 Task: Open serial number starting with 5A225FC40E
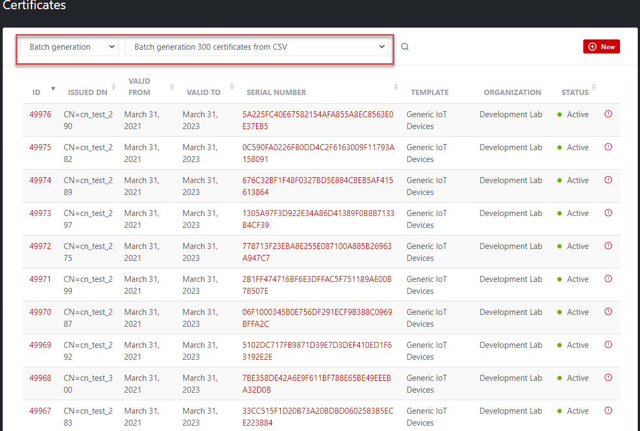pyautogui.click(x=318, y=115)
